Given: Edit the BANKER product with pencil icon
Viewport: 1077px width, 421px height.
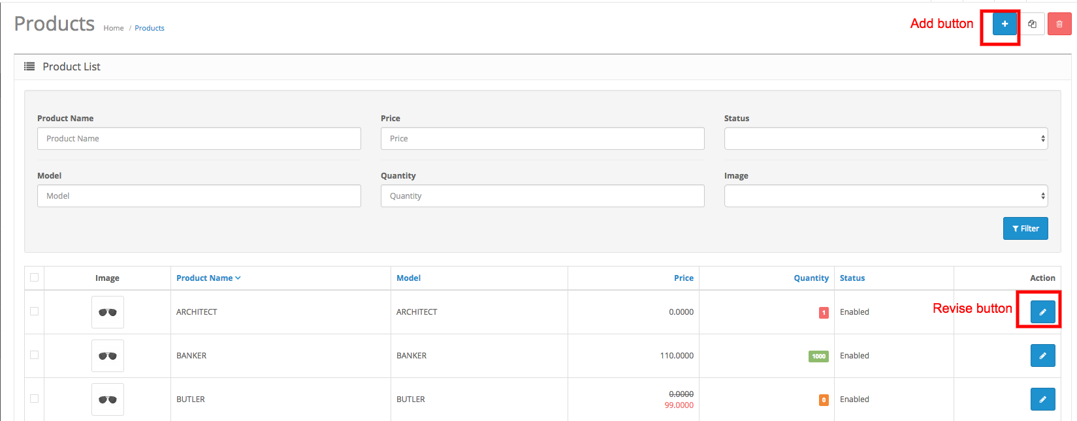Looking at the screenshot, I should [1042, 356].
